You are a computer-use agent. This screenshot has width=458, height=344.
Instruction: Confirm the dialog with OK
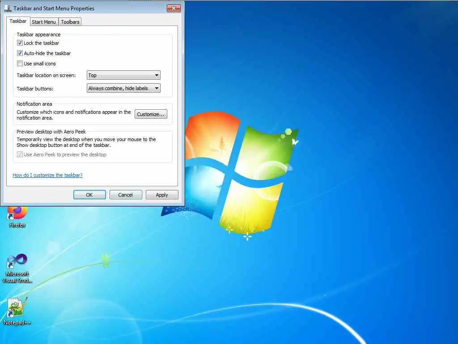pyautogui.click(x=89, y=195)
